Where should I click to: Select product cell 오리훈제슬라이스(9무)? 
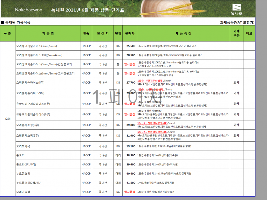coord(48,93)
